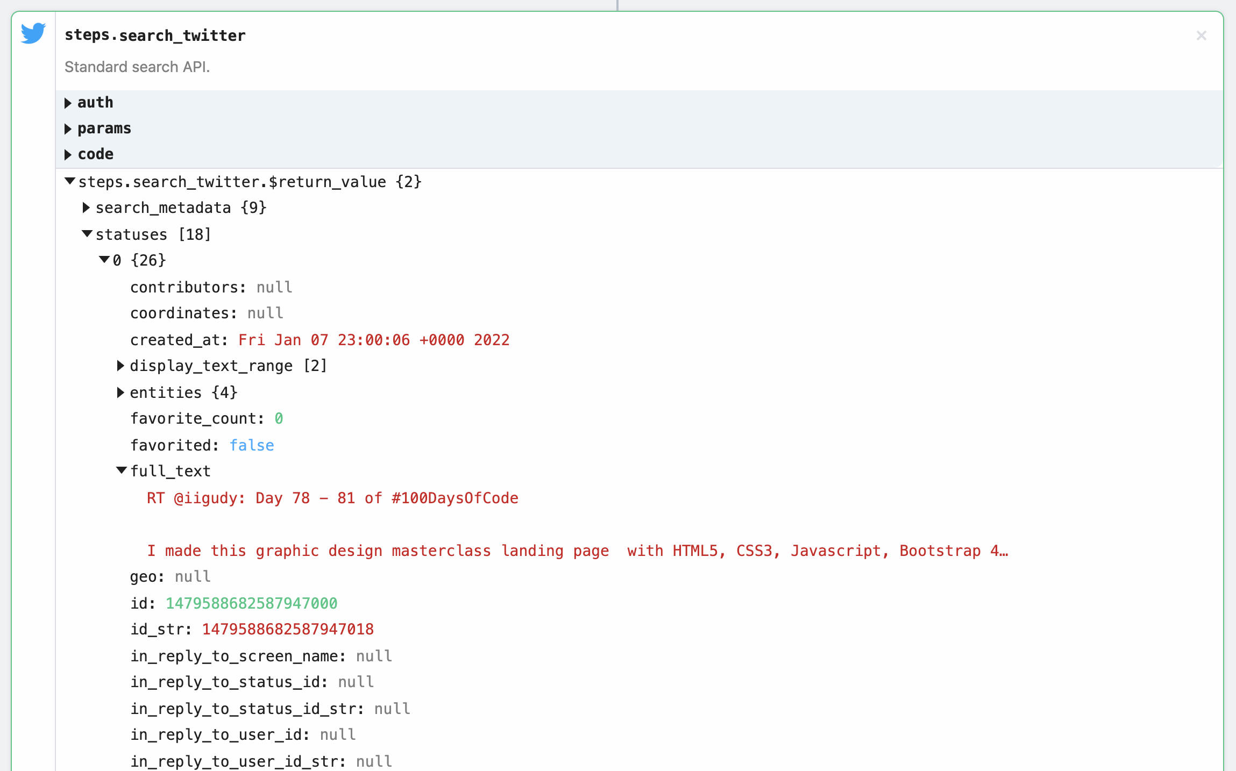This screenshot has height=771, width=1236.
Task: Collapse status item 0 triangle
Action: pyautogui.click(x=104, y=260)
